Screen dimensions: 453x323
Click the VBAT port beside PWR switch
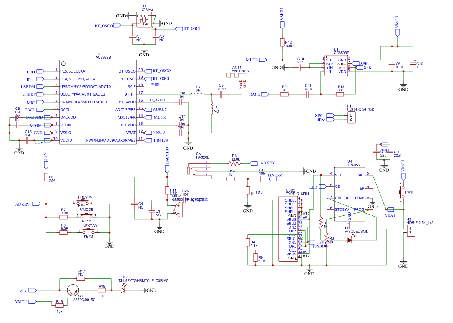pyautogui.click(x=390, y=209)
